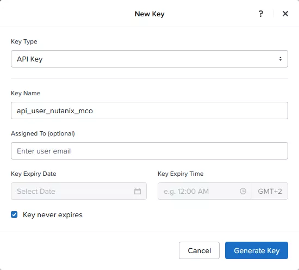Image resolution: width=299 pixels, height=270 pixels.
Task: Click the Enter user email field
Action: pyautogui.click(x=149, y=151)
